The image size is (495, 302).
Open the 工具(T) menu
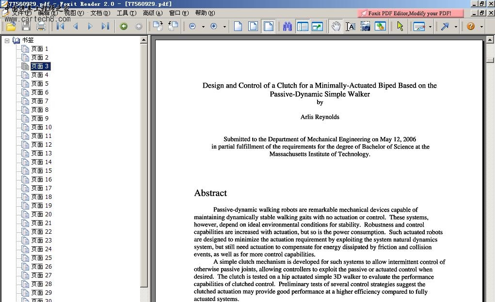pos(126,13)
